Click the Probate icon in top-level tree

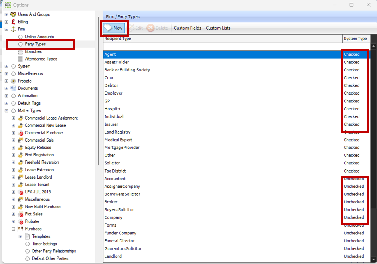click(x=13, y=81)
